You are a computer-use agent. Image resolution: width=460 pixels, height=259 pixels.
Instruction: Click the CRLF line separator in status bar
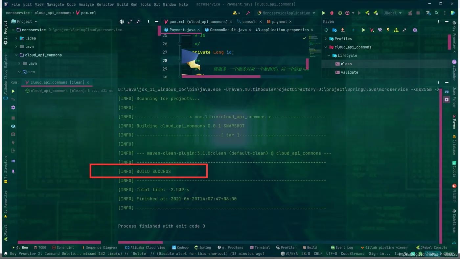tap(318, 254)
